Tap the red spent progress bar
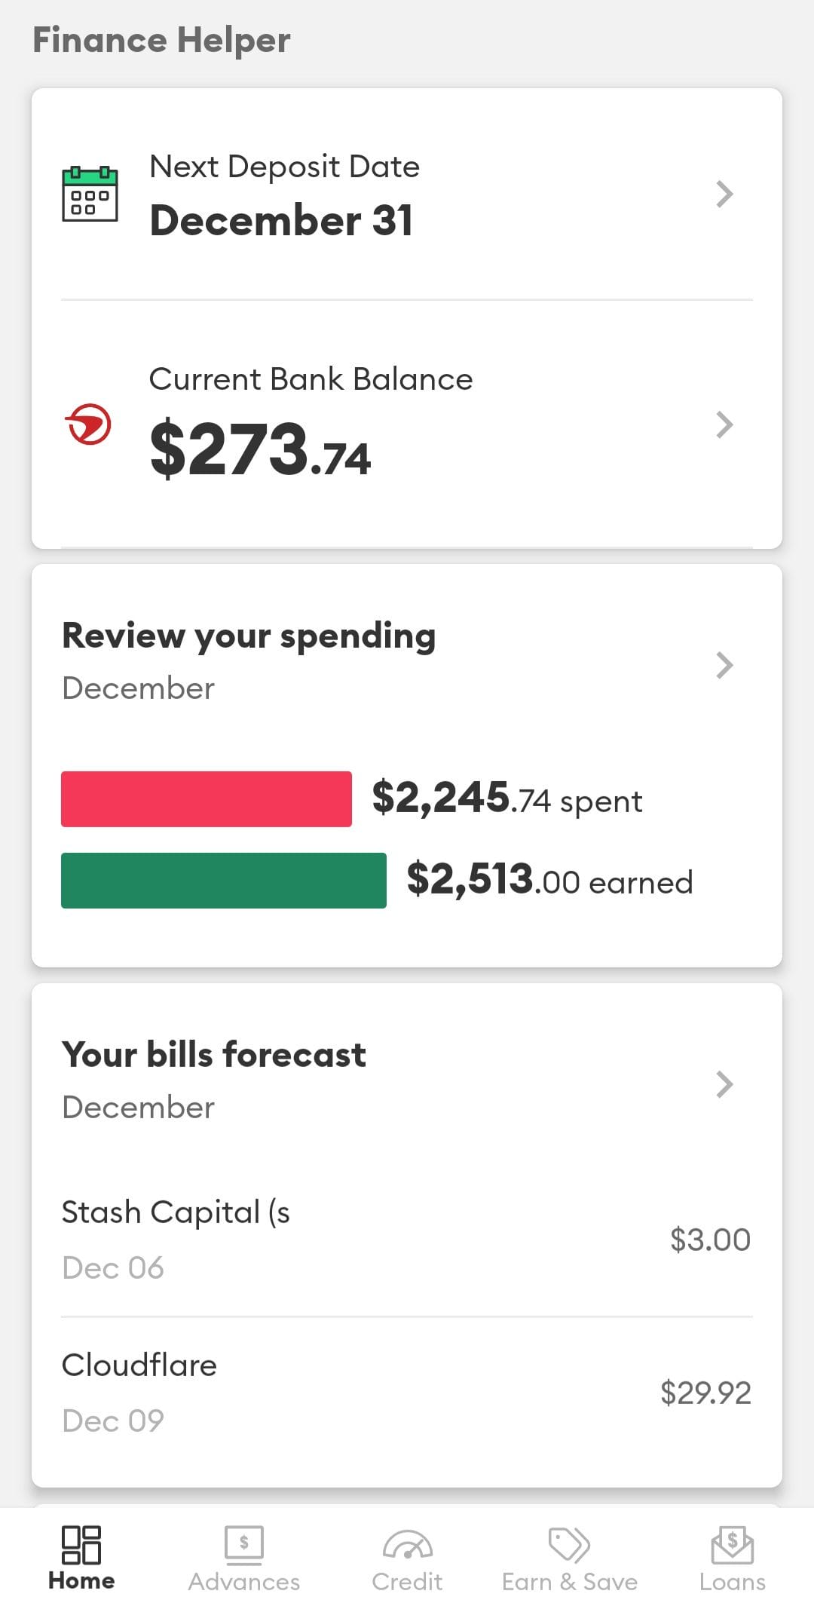The height and width of the screenshot is (1603, 814). click(207, 799)
